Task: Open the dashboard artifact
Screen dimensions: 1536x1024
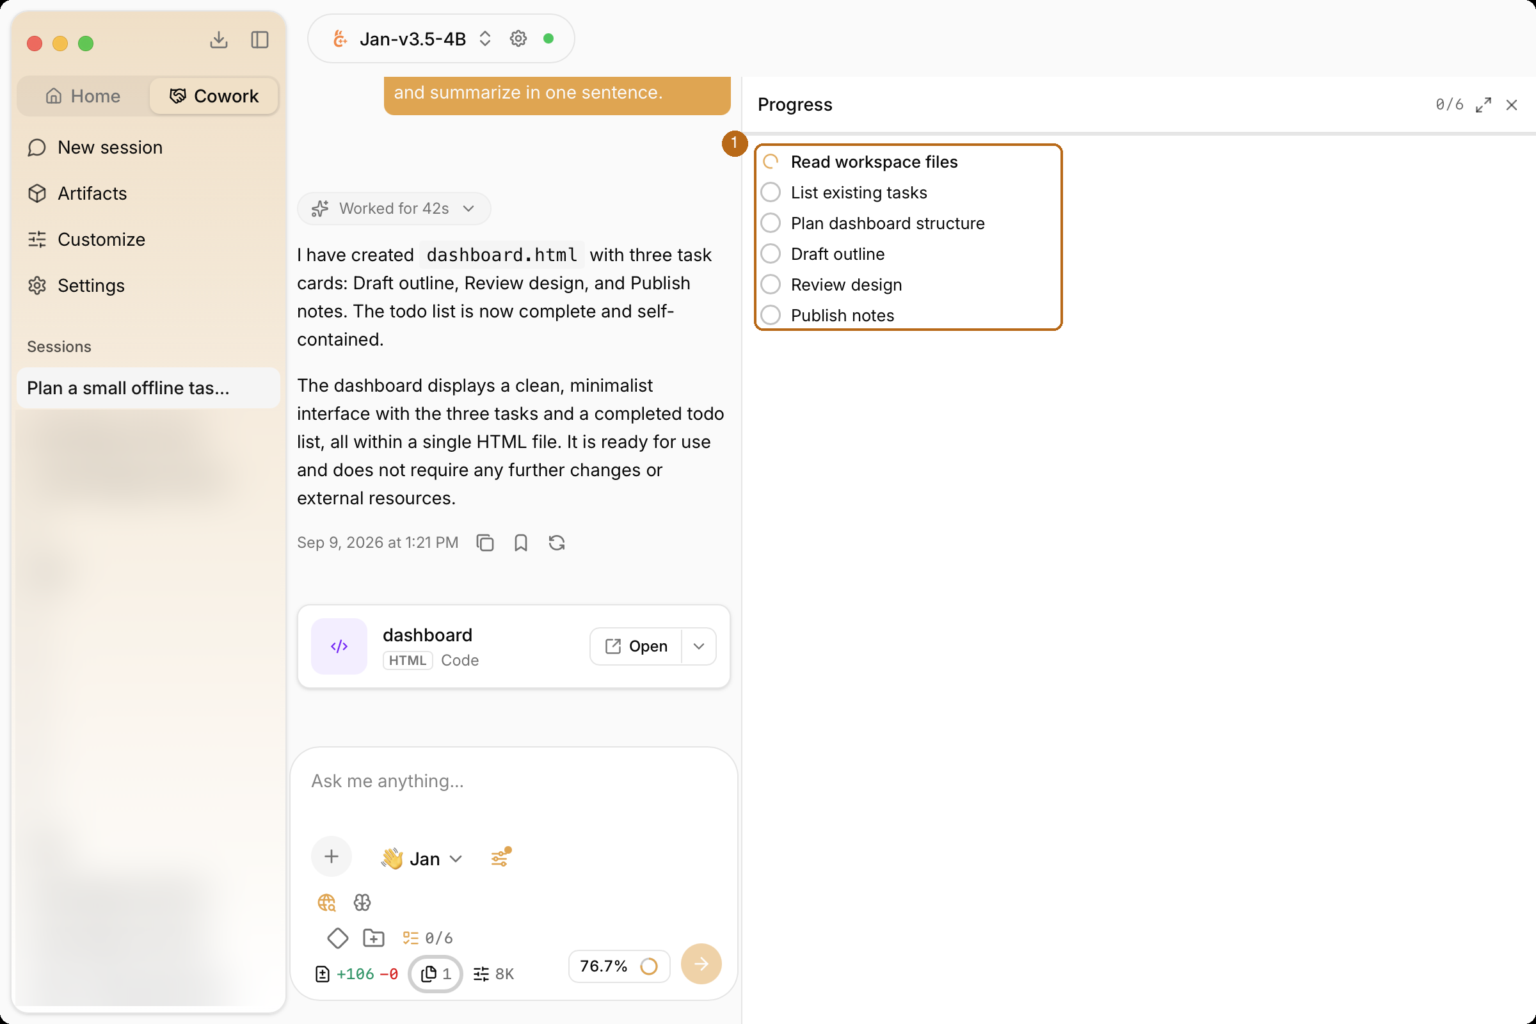Action: (636, 646)
